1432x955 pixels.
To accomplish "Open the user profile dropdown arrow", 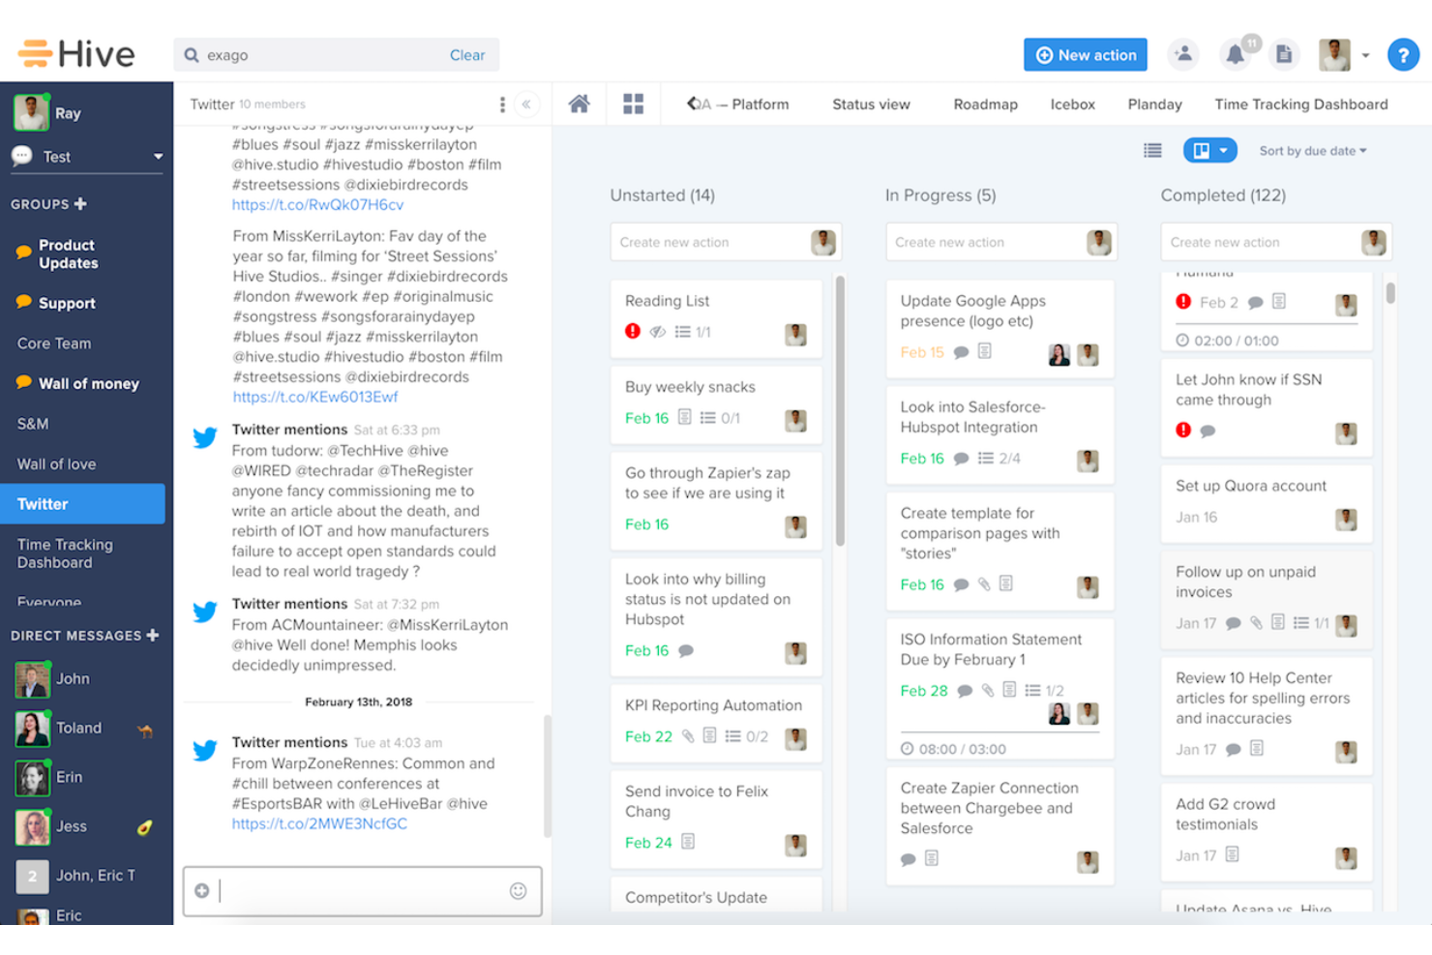I will (1365, 55).
